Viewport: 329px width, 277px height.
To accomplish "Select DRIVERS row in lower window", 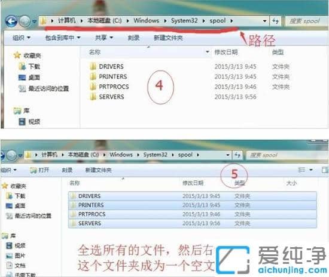I will tap(193, 196).
